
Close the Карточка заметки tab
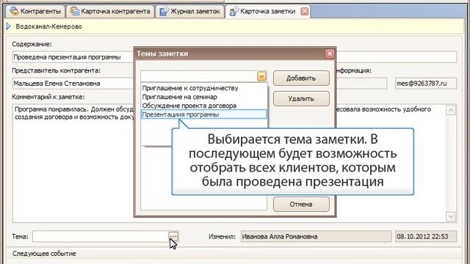(304, 12)
